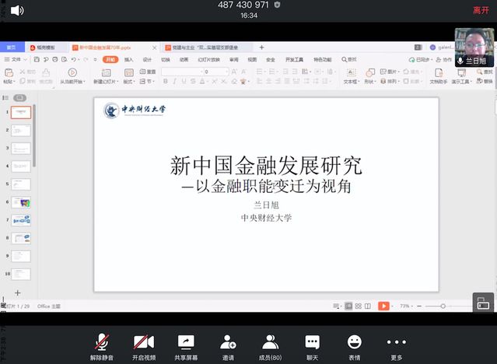Screen dimensions: 497x364
Task: Toggle the speaker audio icon at top left
Action: [x=16, y=10]
